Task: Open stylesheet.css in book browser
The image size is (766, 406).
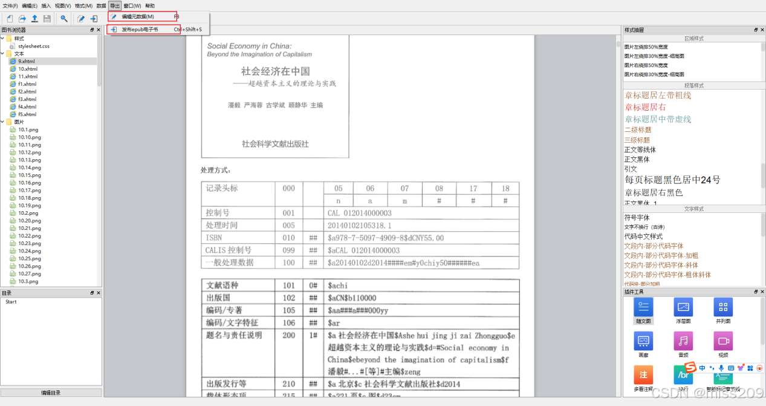Action: pyautogui.click(x=34, y=46)
